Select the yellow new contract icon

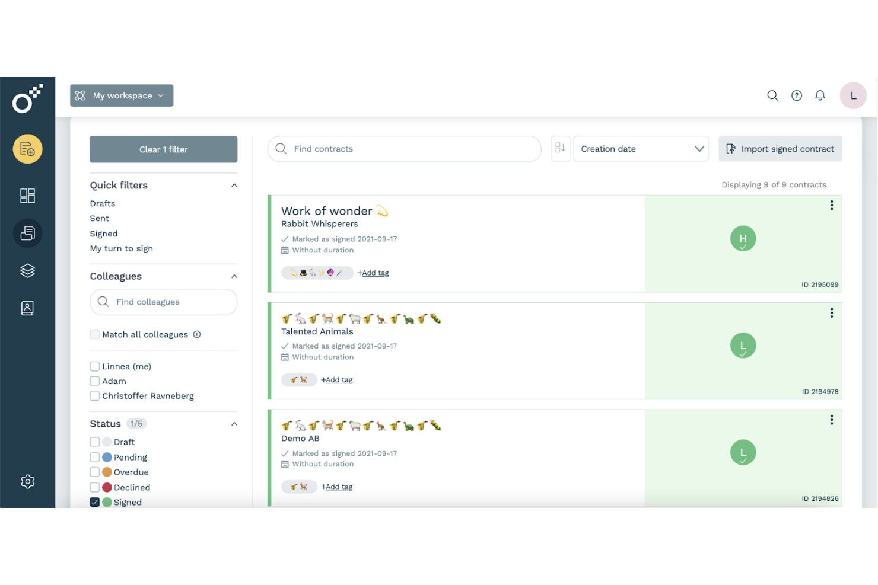27,149
